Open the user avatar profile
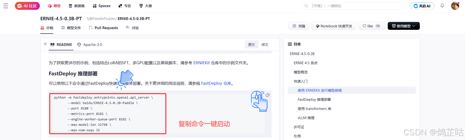The image size is (465, 140). coord(455,6)
